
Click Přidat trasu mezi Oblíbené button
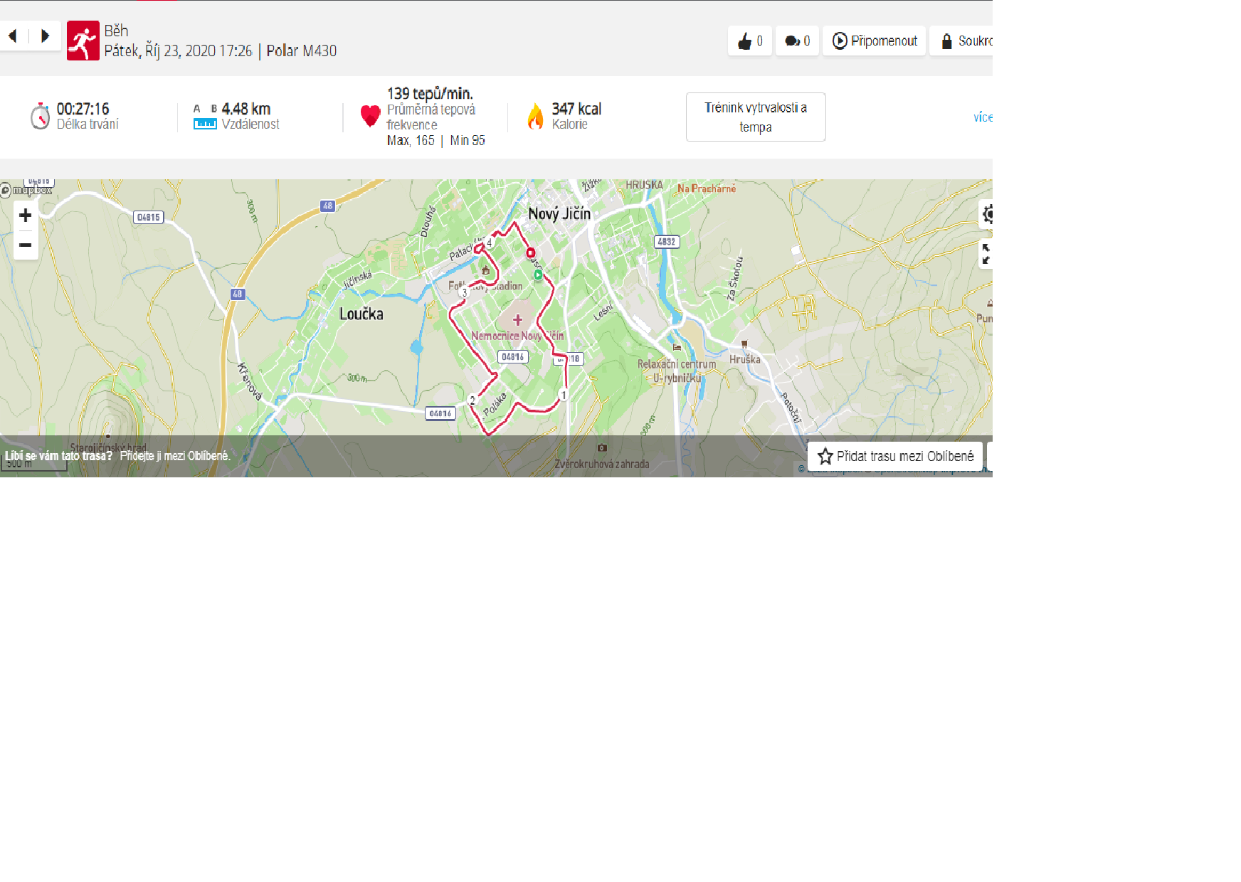[x=895, y=456]
